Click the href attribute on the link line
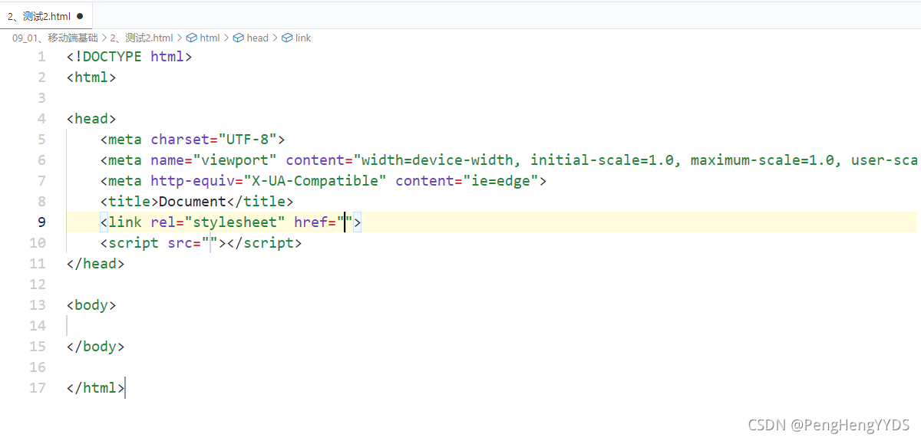The width and height of the screenshot is (921, 441). tap(311, 222)
